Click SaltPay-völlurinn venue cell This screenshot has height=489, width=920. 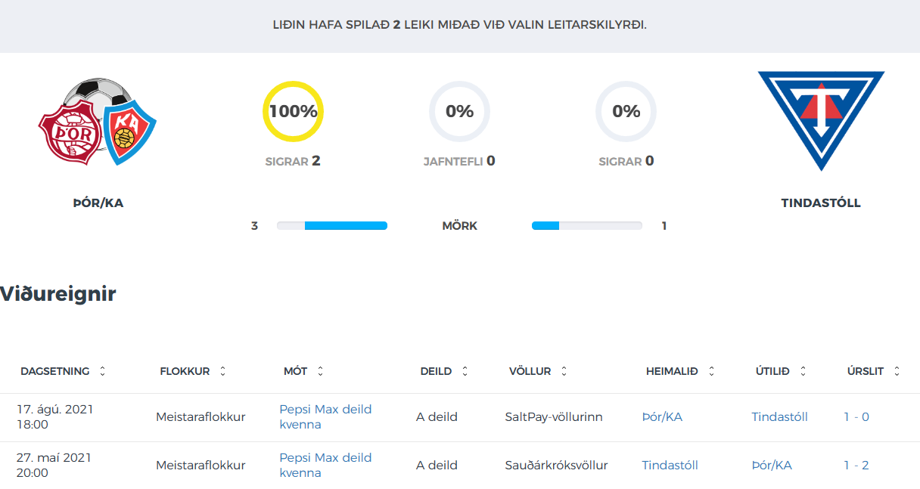[554, 416]
